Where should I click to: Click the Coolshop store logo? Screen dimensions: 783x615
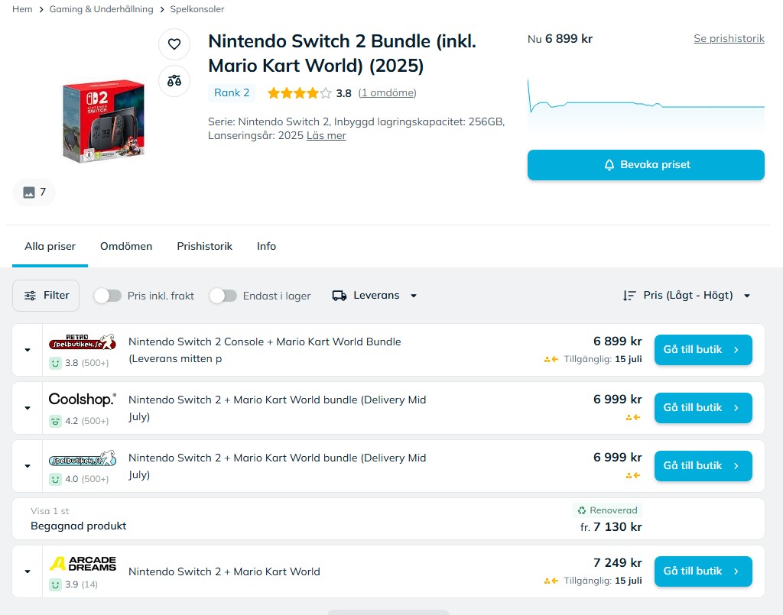coord(83,400)
